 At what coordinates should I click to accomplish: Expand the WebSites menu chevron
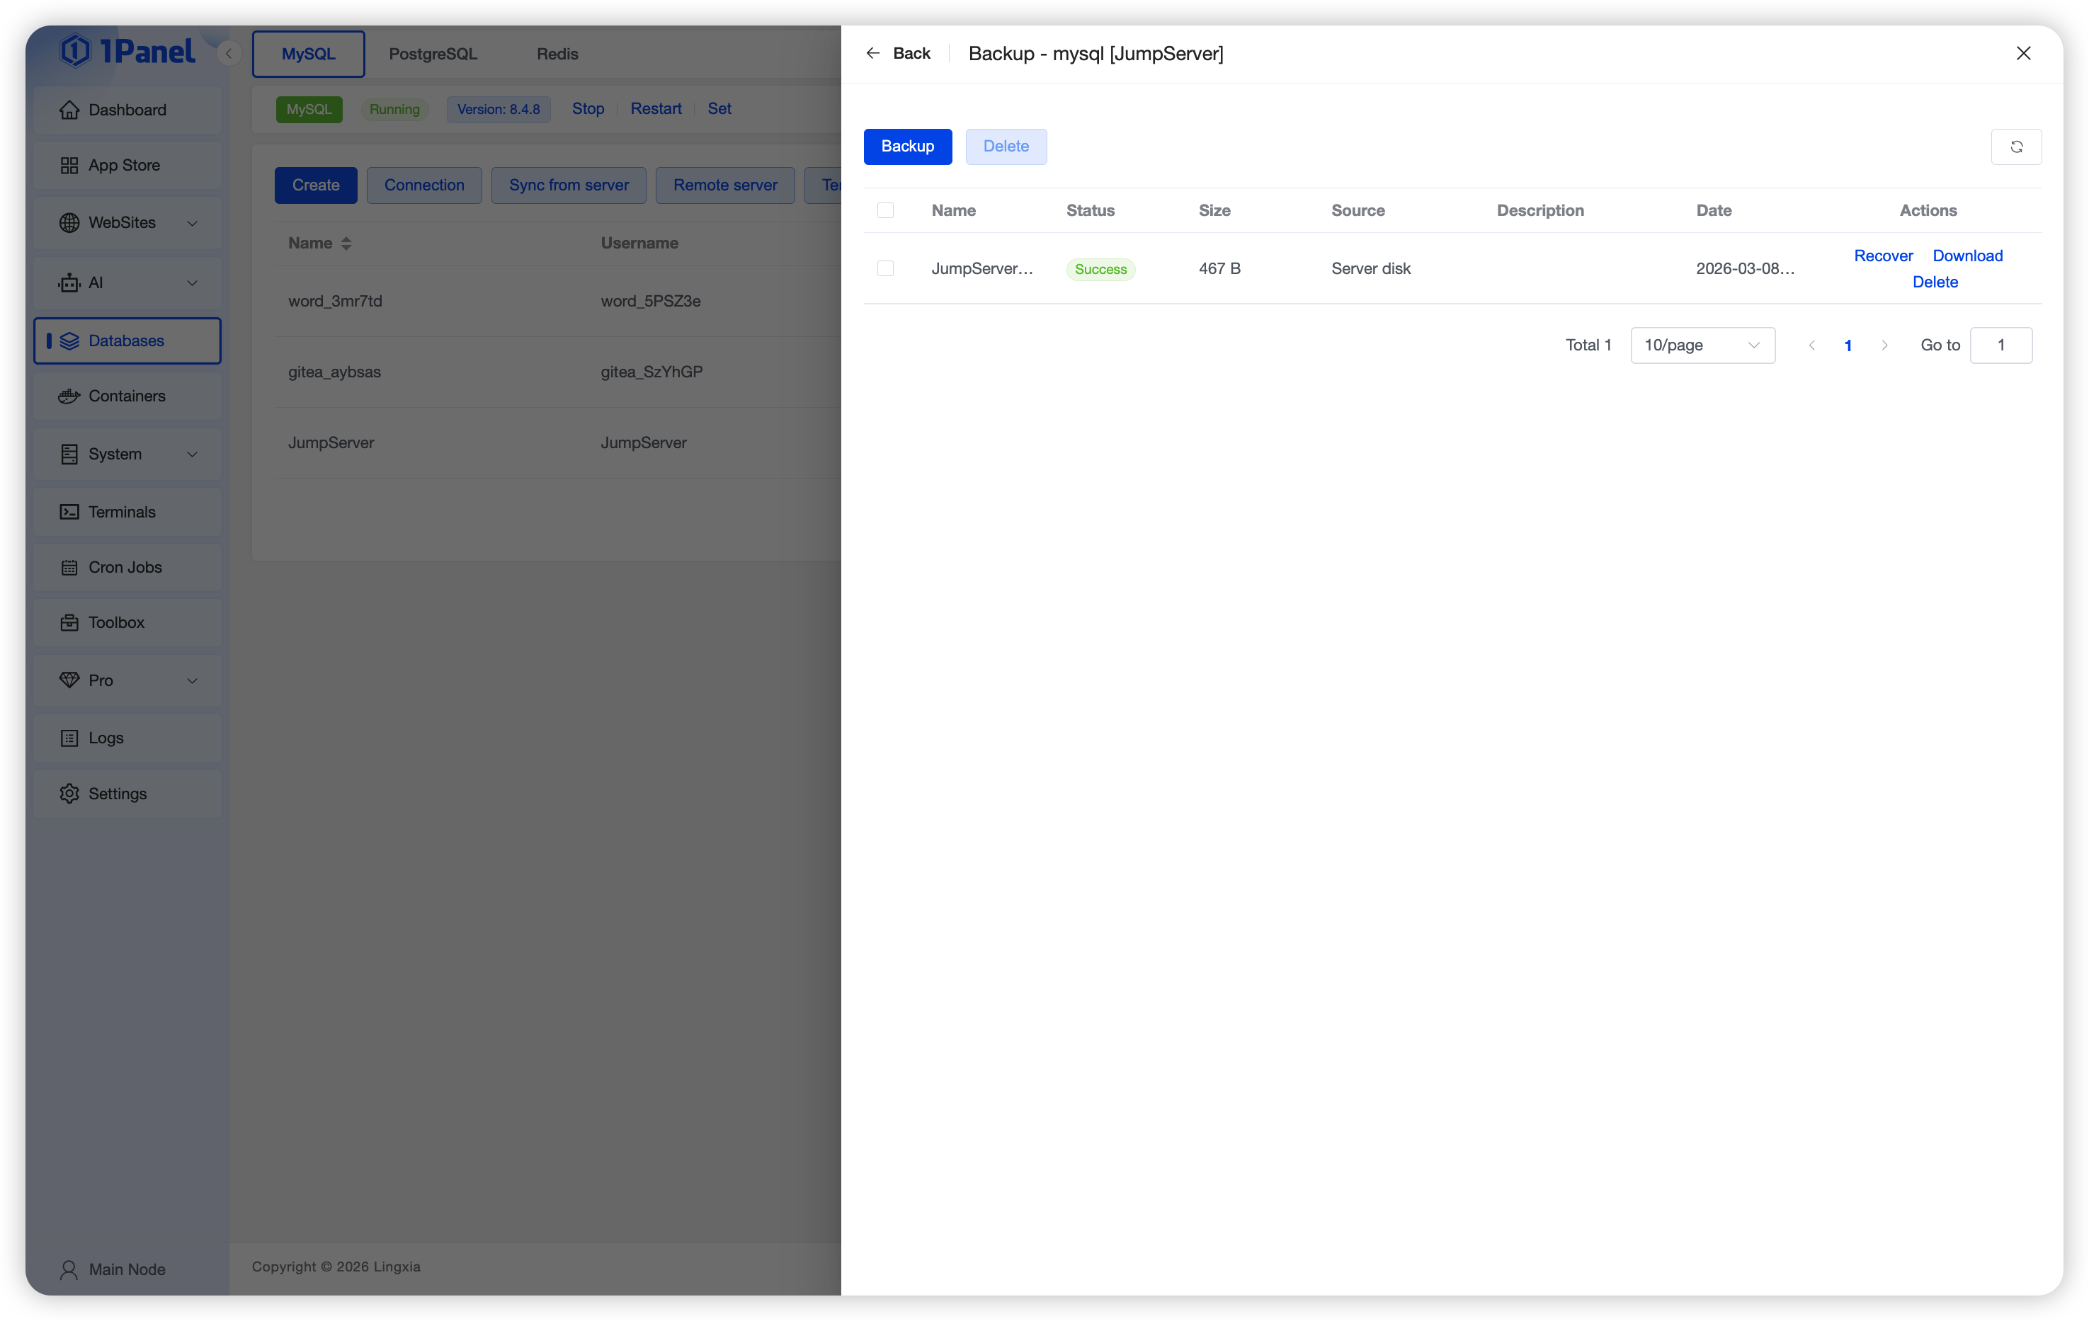point(193,223)
